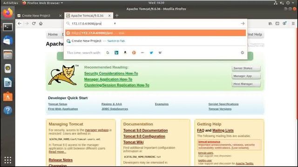Search with Google in the URL dropdown
298x167 pixels.
click(108, 52)
